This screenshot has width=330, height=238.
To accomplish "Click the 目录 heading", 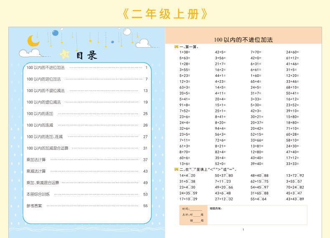I will point(86,55).
